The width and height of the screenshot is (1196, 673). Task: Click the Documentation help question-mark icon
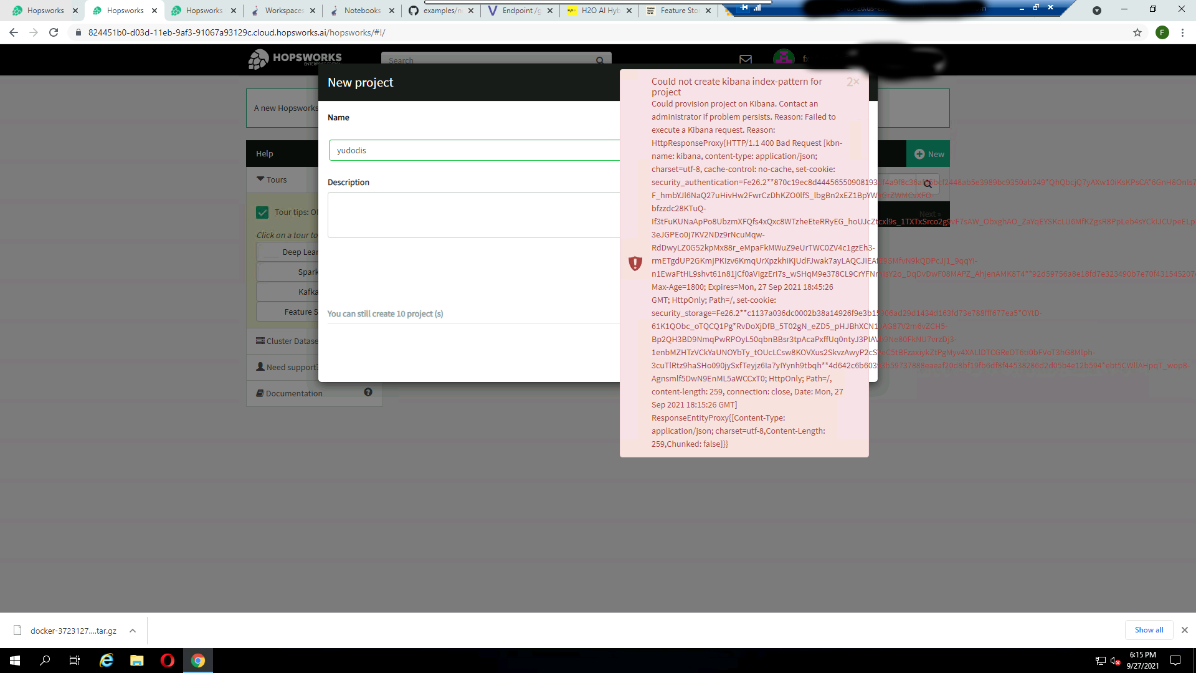[x=368, y=392]
